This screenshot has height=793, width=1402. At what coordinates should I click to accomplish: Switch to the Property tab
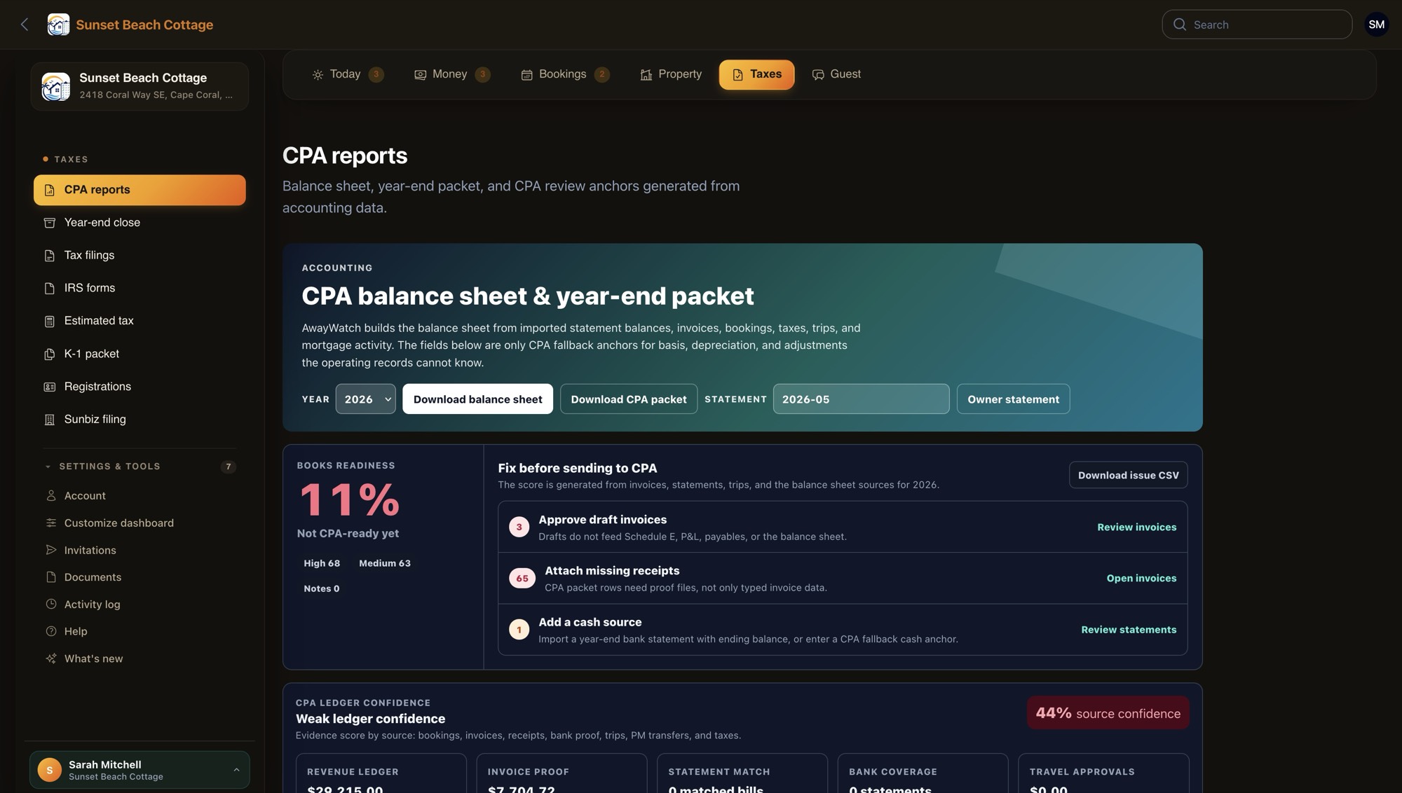click(x=671, y=74)
